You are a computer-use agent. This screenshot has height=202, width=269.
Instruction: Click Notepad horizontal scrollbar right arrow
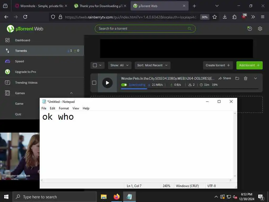coord(230,180)
